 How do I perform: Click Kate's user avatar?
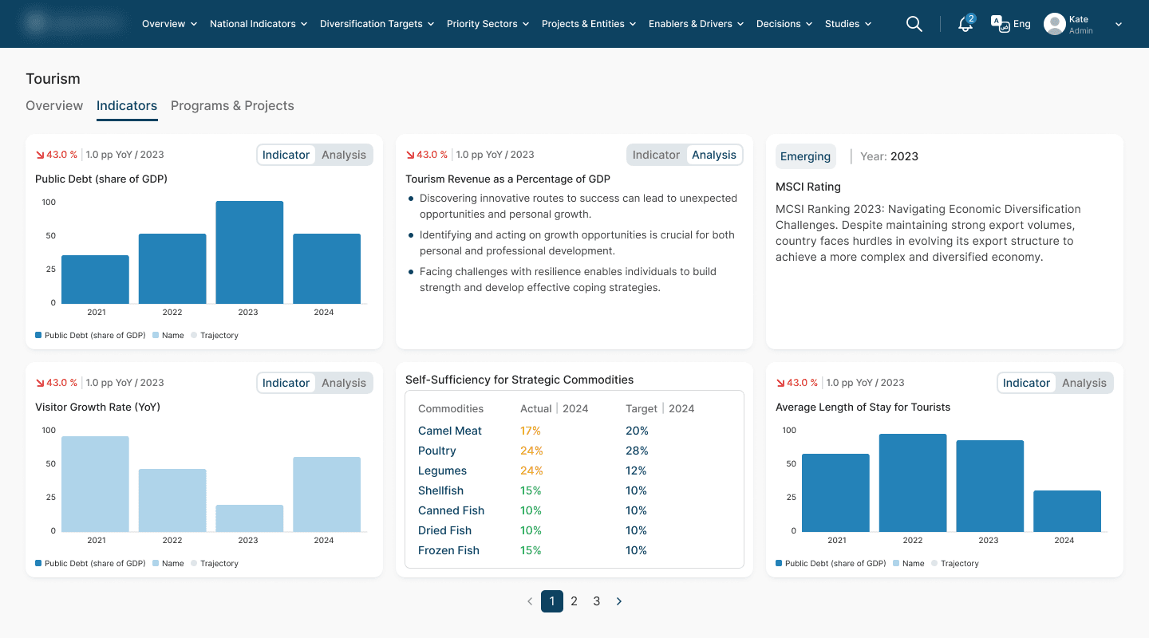[x=1055, y=24]
